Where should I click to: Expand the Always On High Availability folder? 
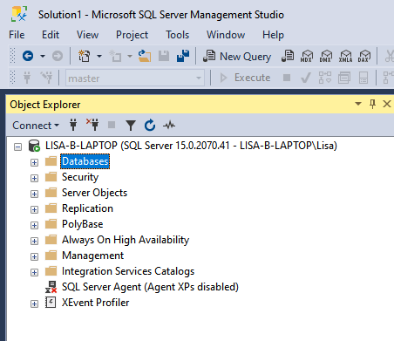click(x=34, y=241)
